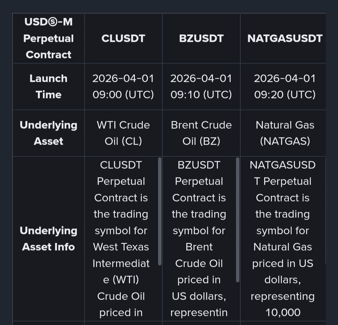
Task: Select the CLUSDT column header
Action: (x=123, y=38)
